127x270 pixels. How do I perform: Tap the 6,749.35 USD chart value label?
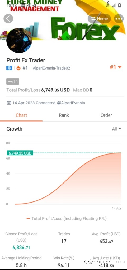20,153
